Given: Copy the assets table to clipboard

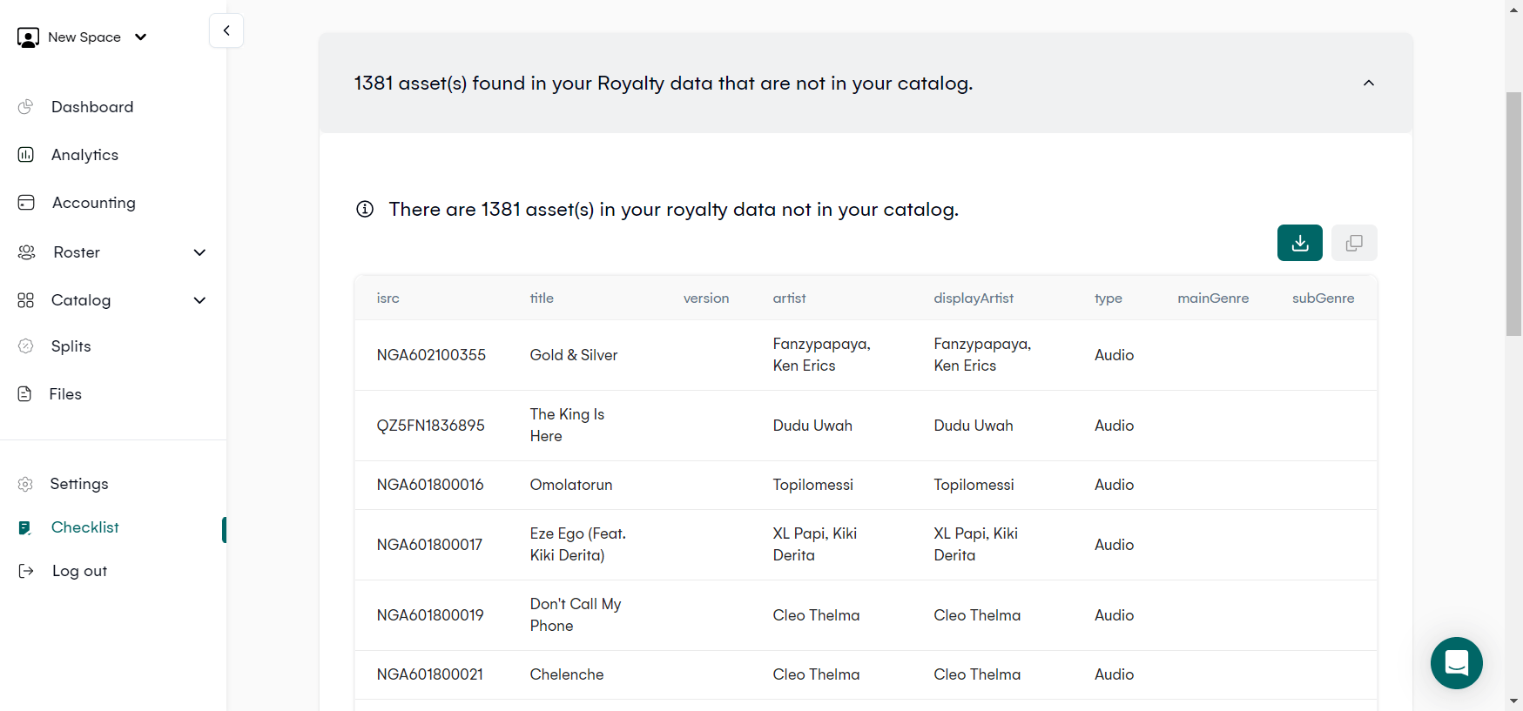Looking at the screenshot, I should point(1354,243).
